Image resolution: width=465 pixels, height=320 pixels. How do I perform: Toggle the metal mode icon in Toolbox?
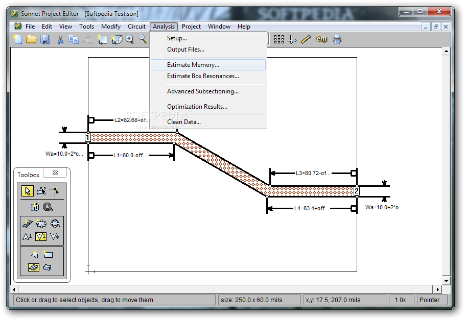[x=34, y=267]
